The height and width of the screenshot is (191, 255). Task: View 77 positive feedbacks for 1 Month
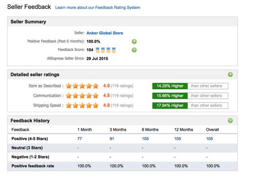[x=80, y=139]
